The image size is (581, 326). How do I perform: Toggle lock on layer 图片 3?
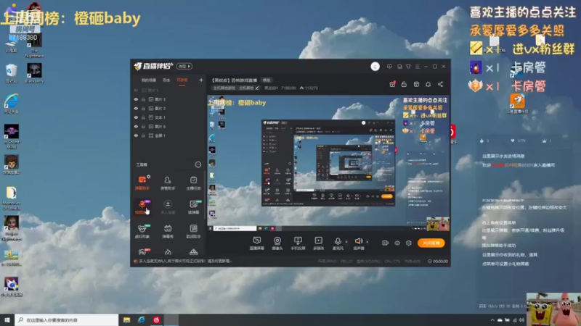coord(143,99)
